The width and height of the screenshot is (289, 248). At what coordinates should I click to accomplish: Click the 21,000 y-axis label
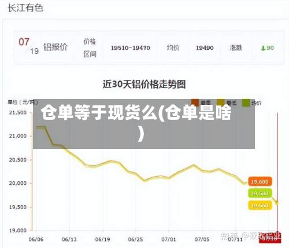coord(18,136)
